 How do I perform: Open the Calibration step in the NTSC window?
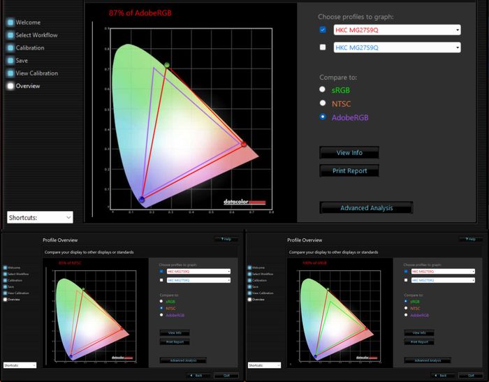[13, 280]
